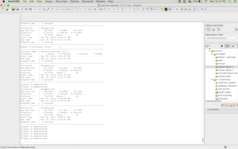Click the Open file folder icon
Screen dimensions: 238x149
pyautogui.click(x=7, y=10)
